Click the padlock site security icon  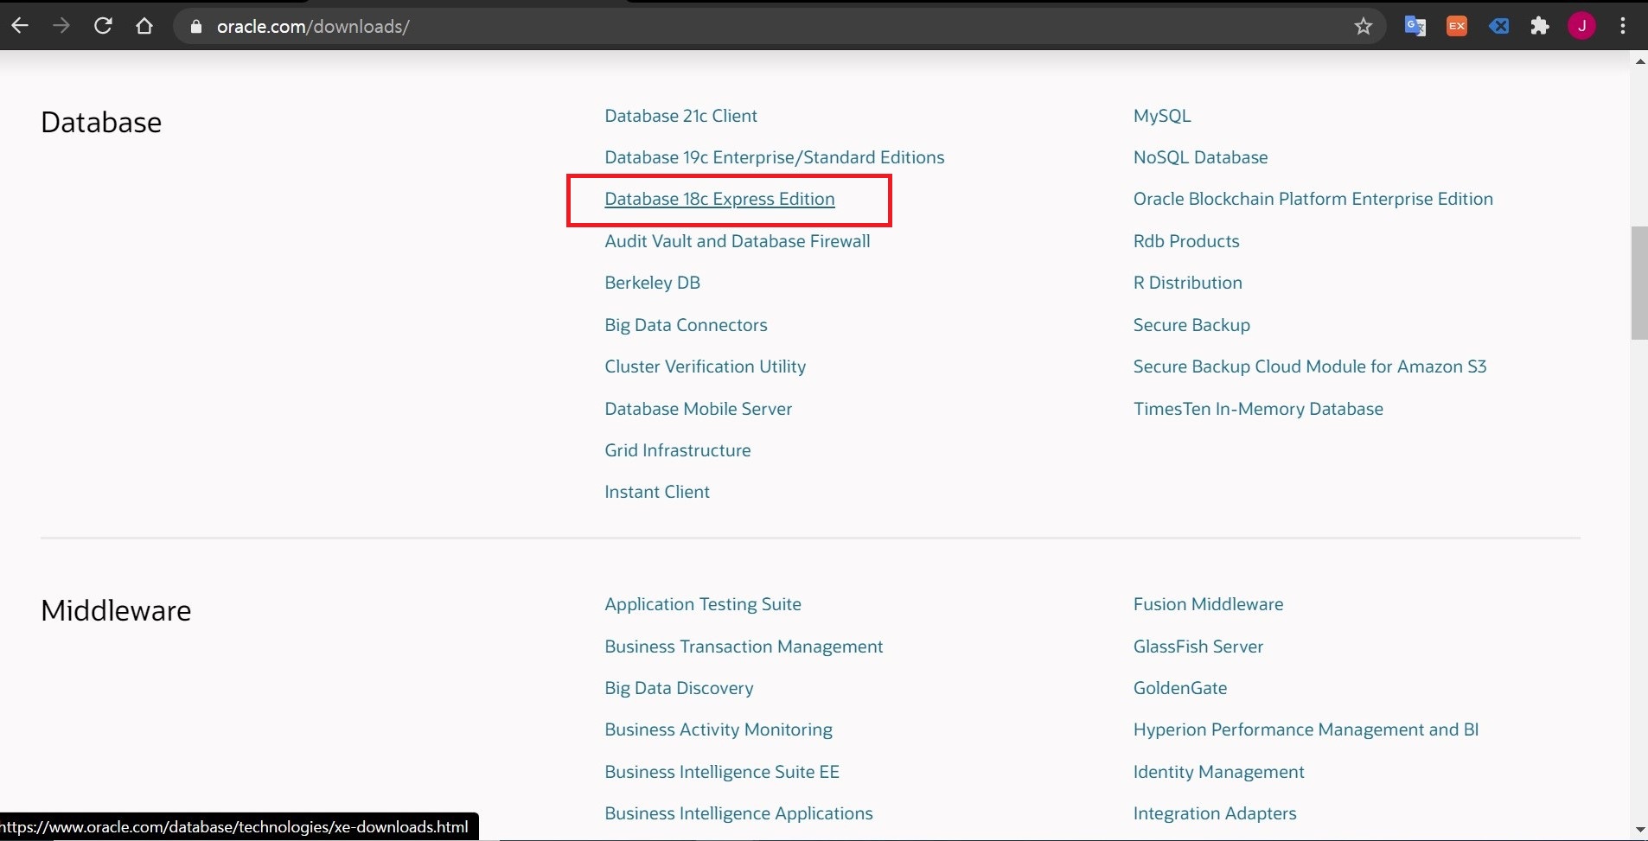pyautogui.click(x=196, y=27)
